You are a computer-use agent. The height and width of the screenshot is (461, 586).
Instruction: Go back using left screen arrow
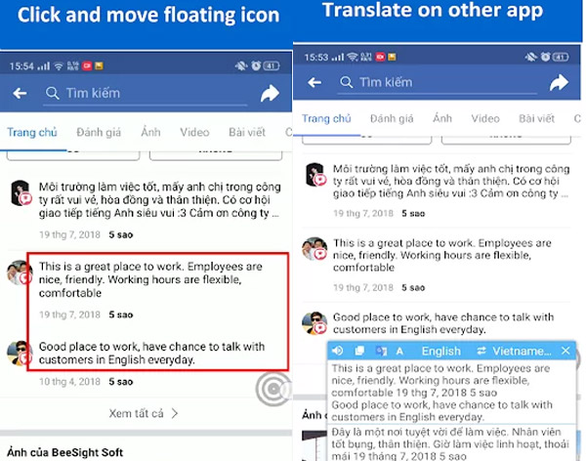point(20,93)
